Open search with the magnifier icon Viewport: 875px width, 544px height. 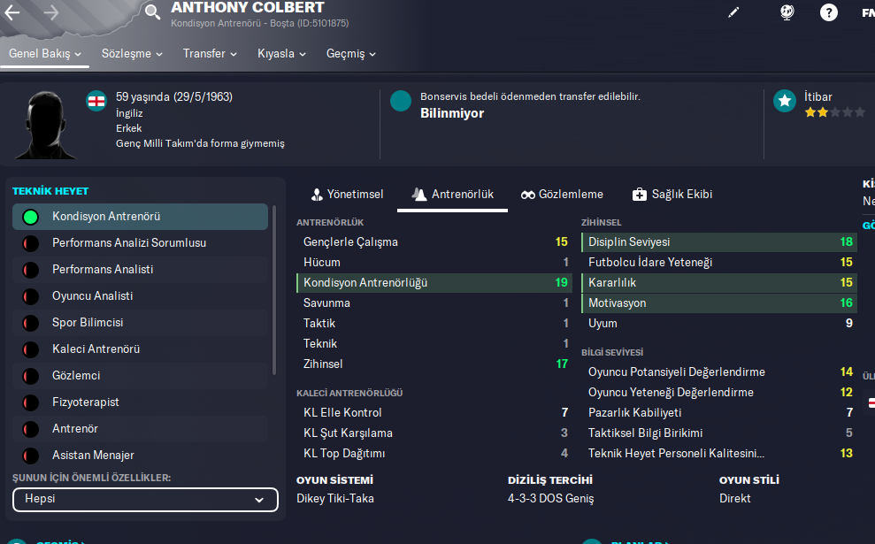(x=153, y=11)
